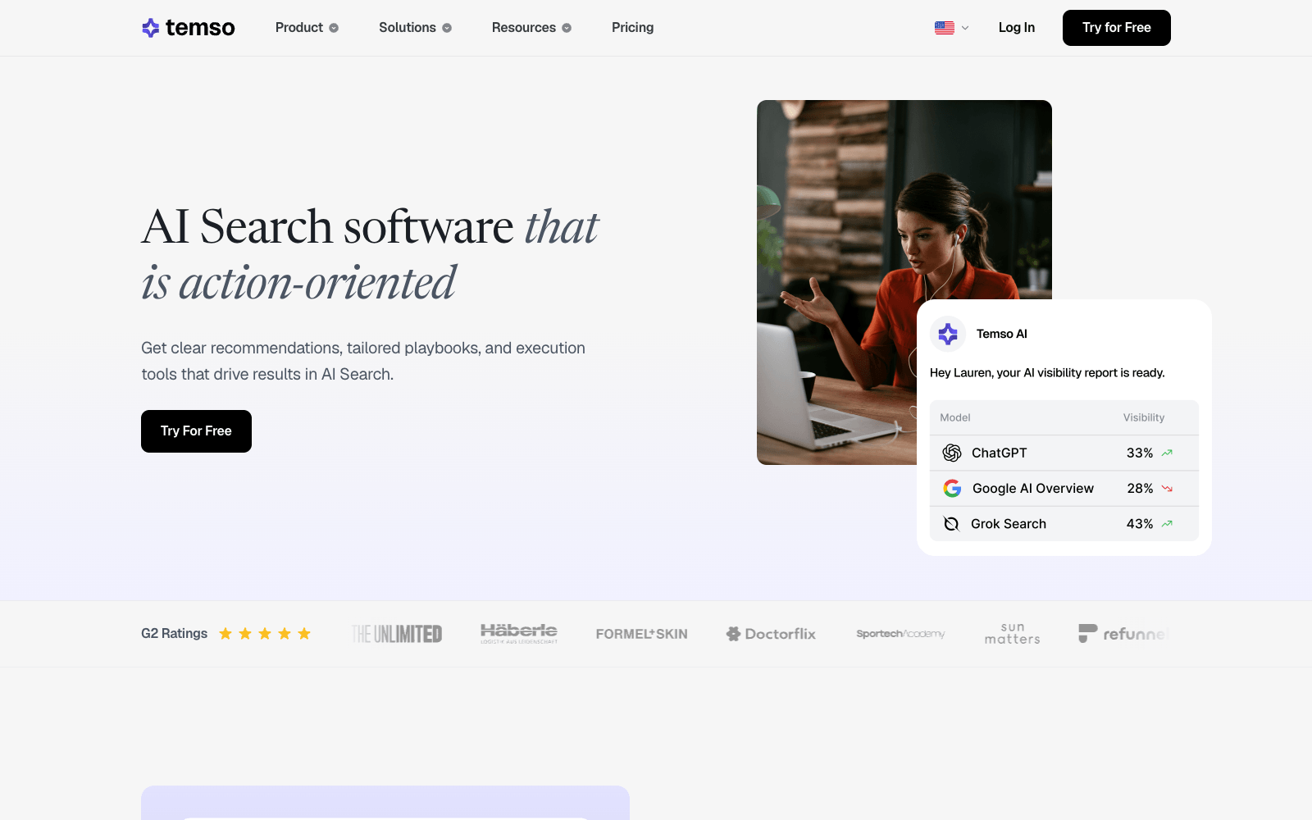Click the US flag language icon
Screen dimensions: 1312x820
click(945, 28)
